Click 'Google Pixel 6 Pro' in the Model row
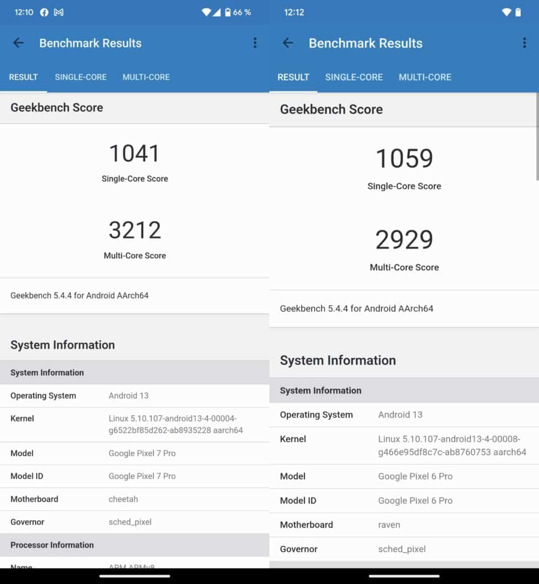This screenshot has height=584, width=539. click(x=415, y=477)
